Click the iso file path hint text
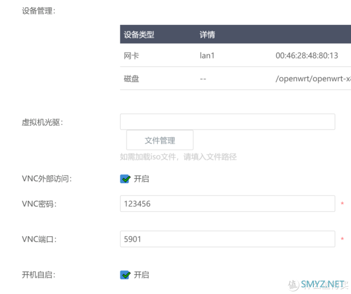Screen dimensions: 351x294 point(179,157)
